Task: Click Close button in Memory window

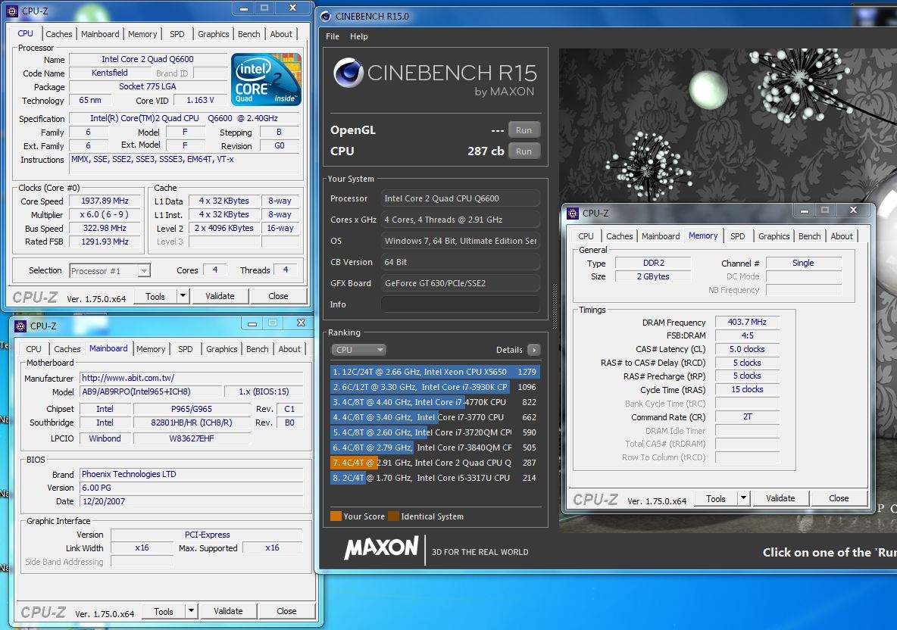Action: 839,498
